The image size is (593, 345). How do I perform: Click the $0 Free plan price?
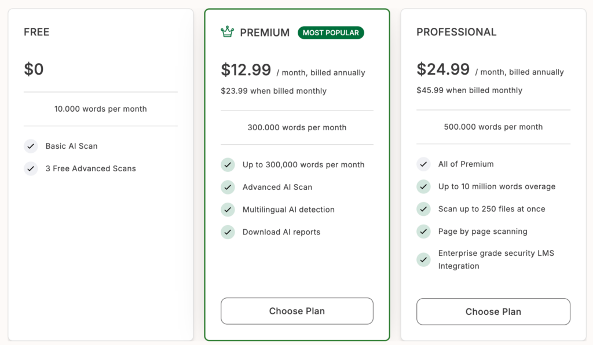[x=34, y=69]
